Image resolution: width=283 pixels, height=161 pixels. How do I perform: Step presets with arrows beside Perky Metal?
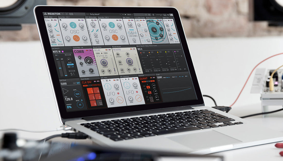click(x=120, y=14)
